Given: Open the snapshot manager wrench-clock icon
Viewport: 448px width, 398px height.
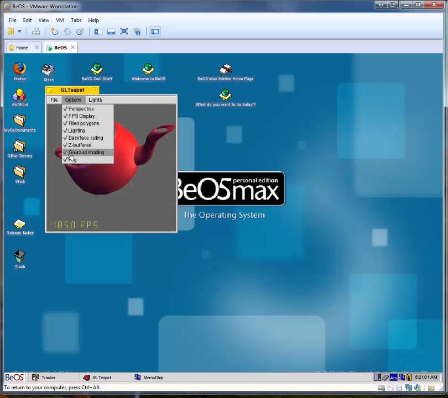Looking at the screenshot, I should [80, 32].
